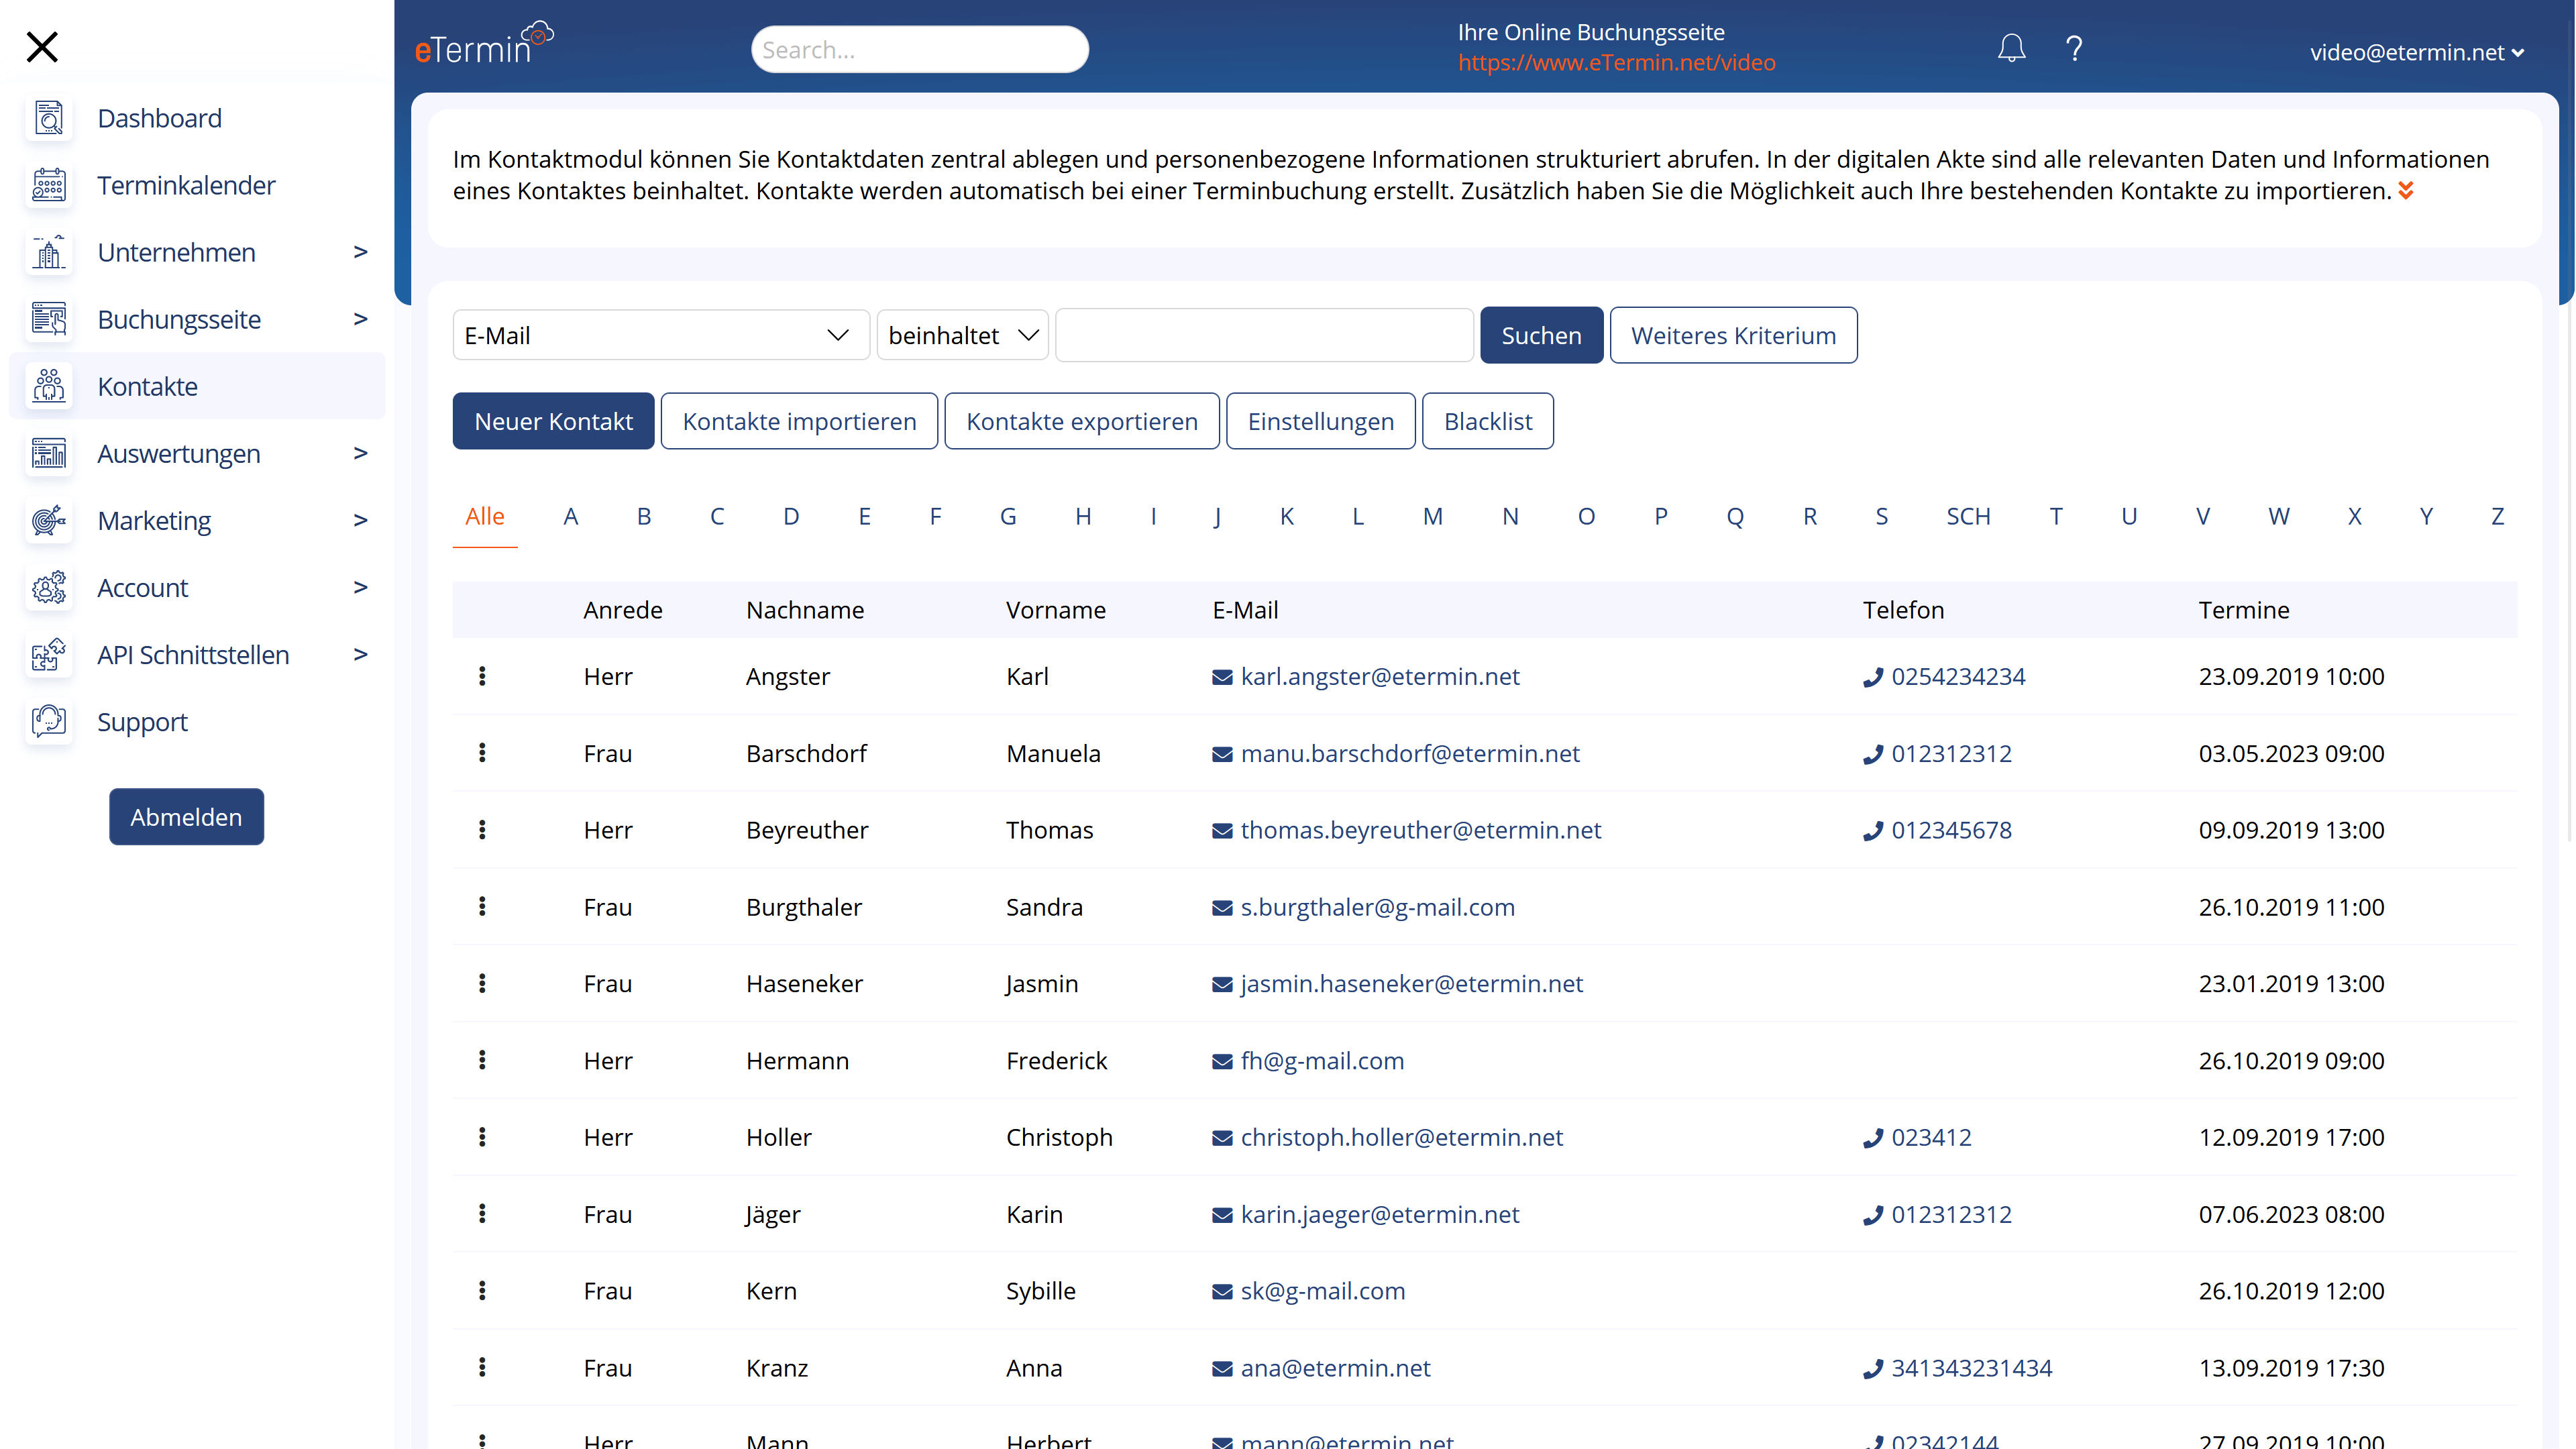Image resolution: width=2576 pixels, height=1449 pixels.
Task: Click the Terminkalender calendar icon
Action: pyautogui.click(x=48, y=184)
